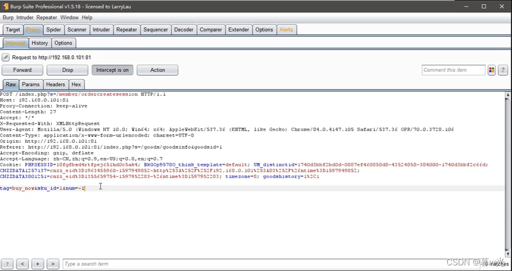The image size is (512, 271).
Task: Open the proxy Options sub-tab
Action: 63,43
